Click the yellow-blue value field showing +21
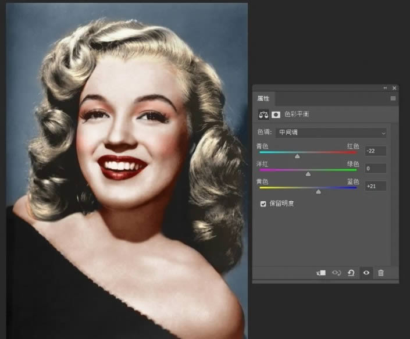410x339 pixels. 376,186
